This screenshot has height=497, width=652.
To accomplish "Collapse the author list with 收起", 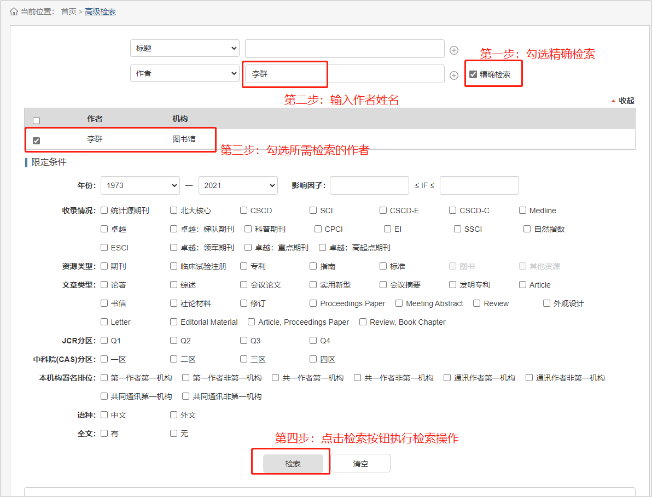I will [x=622, y=101].
